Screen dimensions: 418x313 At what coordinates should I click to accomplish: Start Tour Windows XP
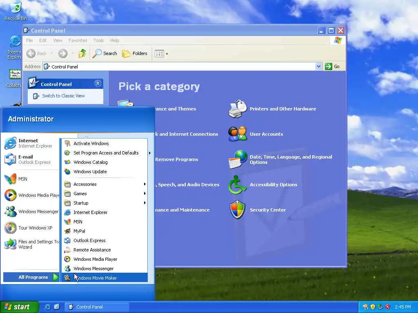coord(31,228)
